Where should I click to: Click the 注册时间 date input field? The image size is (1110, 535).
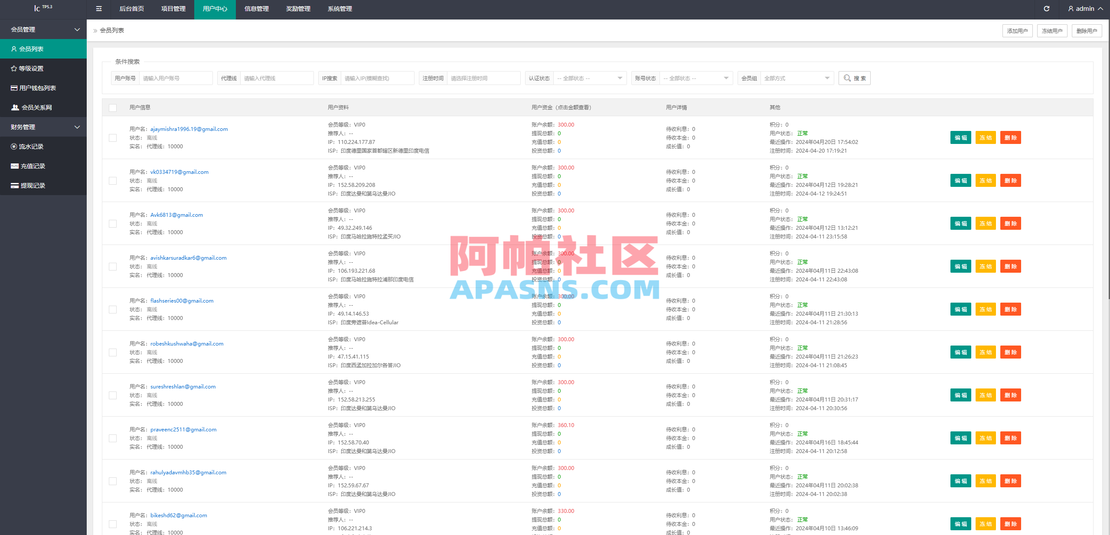click(x=483, y=78)
